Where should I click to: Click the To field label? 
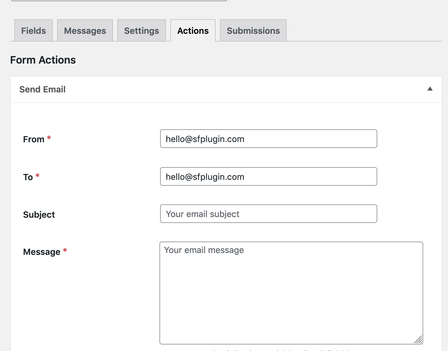tap(27, 177)
